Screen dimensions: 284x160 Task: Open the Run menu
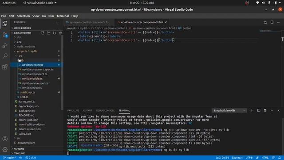tap(51, 16)
